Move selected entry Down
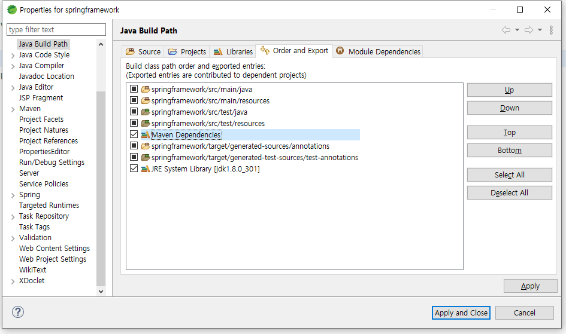Image resolution: width=566 pixels, height=334 pixels. tap(509, 108)
